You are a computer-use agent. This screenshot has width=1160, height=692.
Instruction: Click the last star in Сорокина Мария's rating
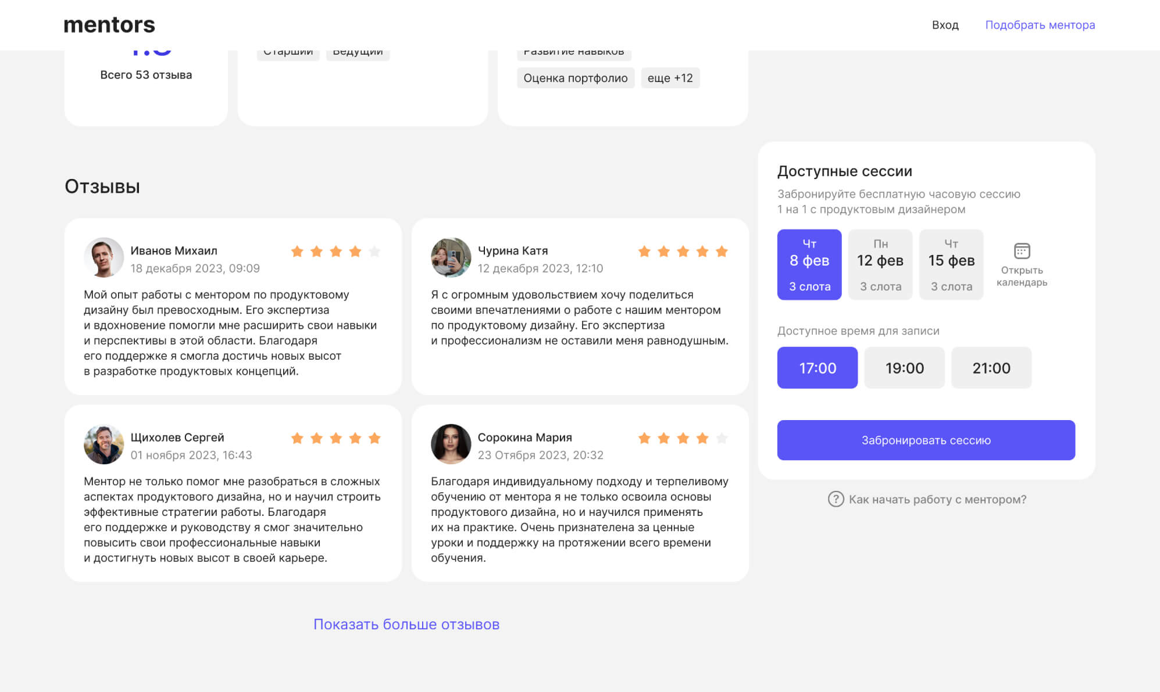[x=722, y=438]
